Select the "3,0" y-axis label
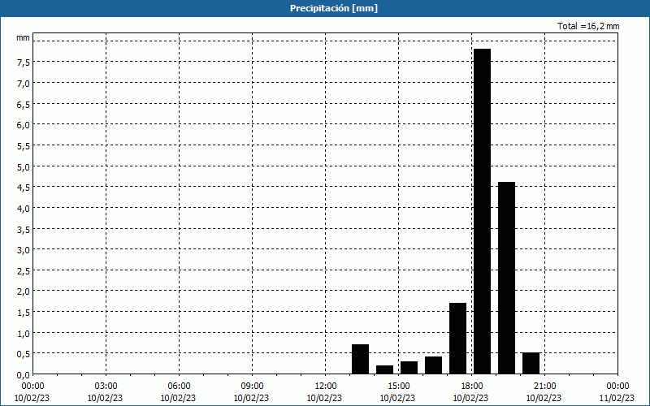 24,250
